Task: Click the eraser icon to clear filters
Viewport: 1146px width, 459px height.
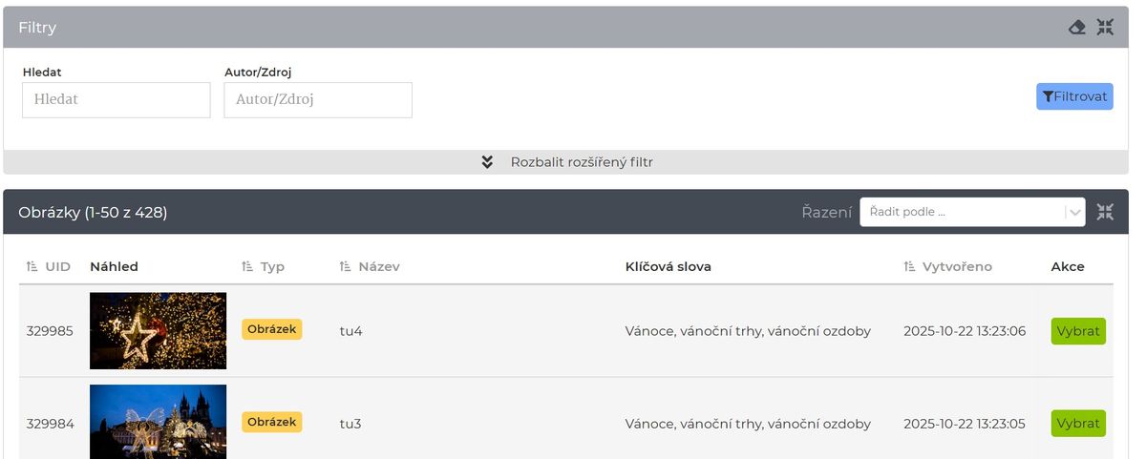Action: pos(1077,28)
